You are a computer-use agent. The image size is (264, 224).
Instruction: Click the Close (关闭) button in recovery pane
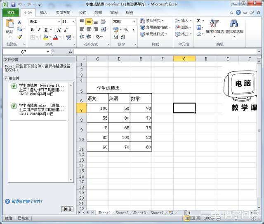[67, 209]
